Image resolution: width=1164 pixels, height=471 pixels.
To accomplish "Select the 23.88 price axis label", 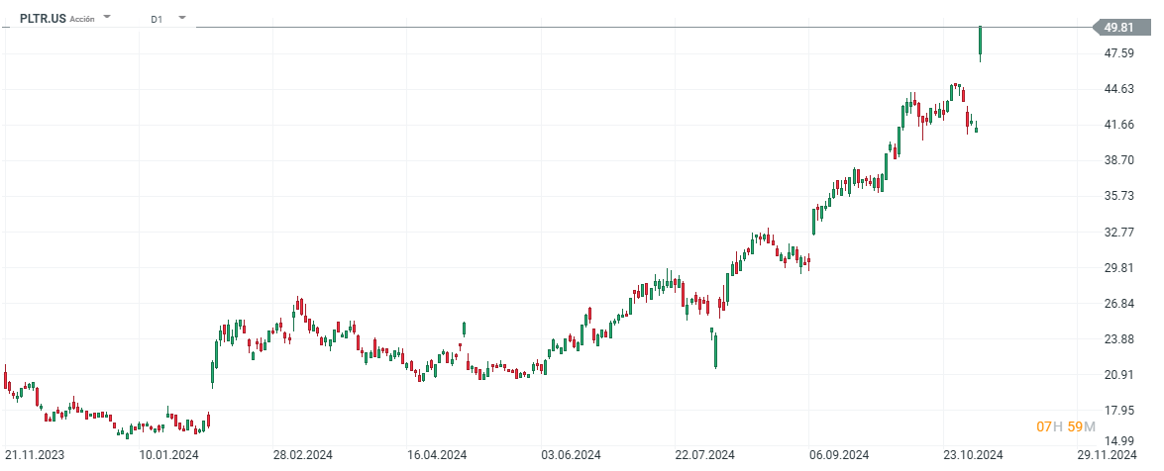I will 1119,339.
